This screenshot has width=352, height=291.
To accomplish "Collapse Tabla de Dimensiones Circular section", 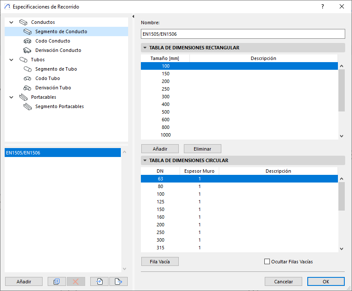I will click(x=145, y=161).
